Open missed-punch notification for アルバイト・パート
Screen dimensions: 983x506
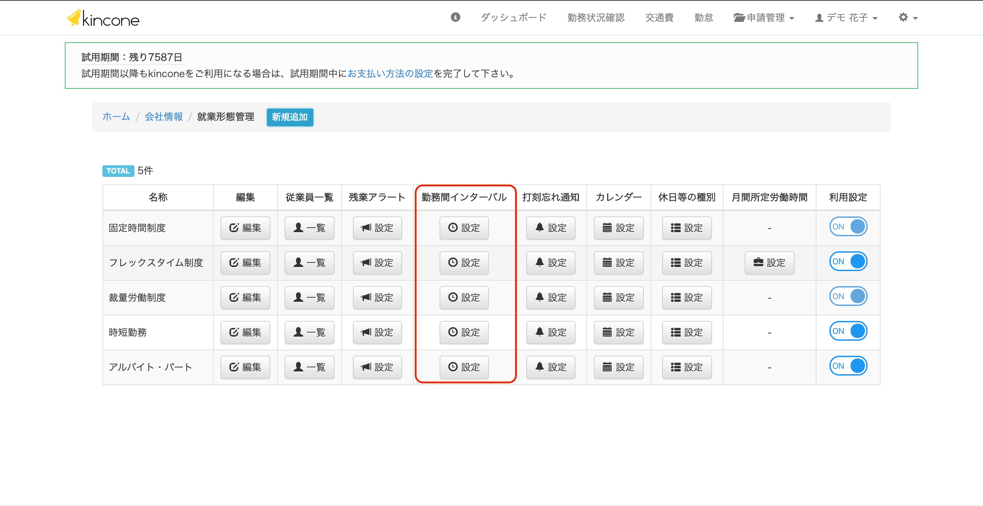tap(551, 367)
